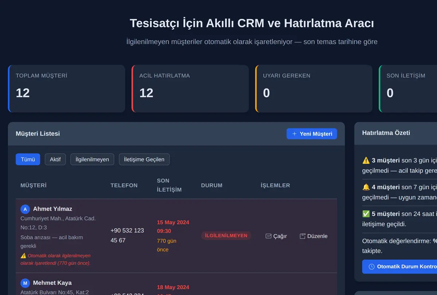Click the name Ahmet Yılmaz
Viewport: 437px width, 295px height.
52,209
